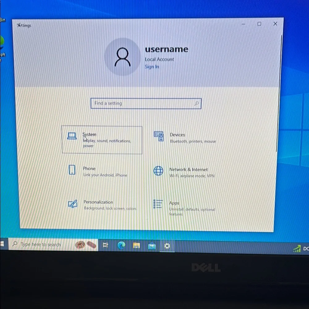Viewport: 309px width, 309px height.
Task: Open the Windows Start button
Action: click(x=2, y=244)
